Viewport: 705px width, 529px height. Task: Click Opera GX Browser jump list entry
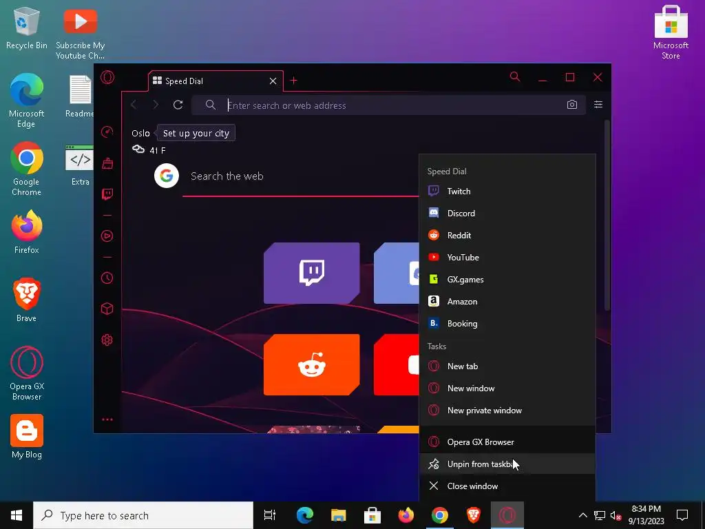(x=507, y=442)
